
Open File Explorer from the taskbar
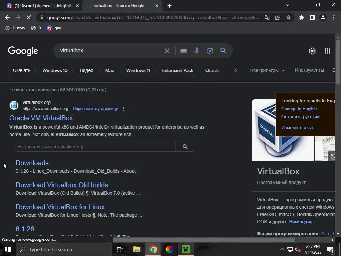tap(137, 249)
